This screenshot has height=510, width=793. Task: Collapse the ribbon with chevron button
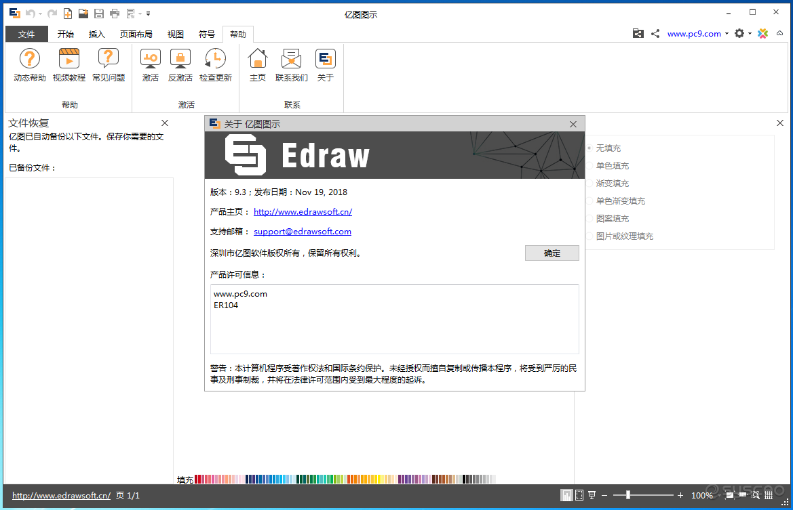tap(780, 33)
